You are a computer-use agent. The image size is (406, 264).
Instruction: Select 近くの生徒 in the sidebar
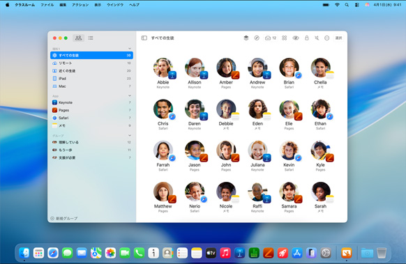click(x=91, y=71)
